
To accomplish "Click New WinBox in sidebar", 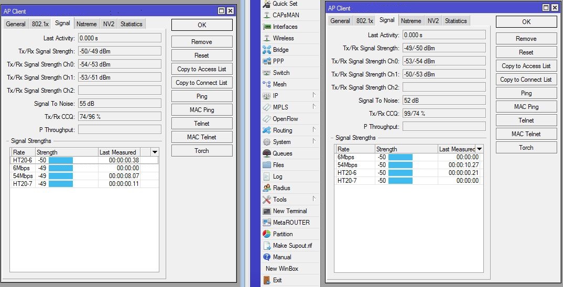I will coord(282,268).
